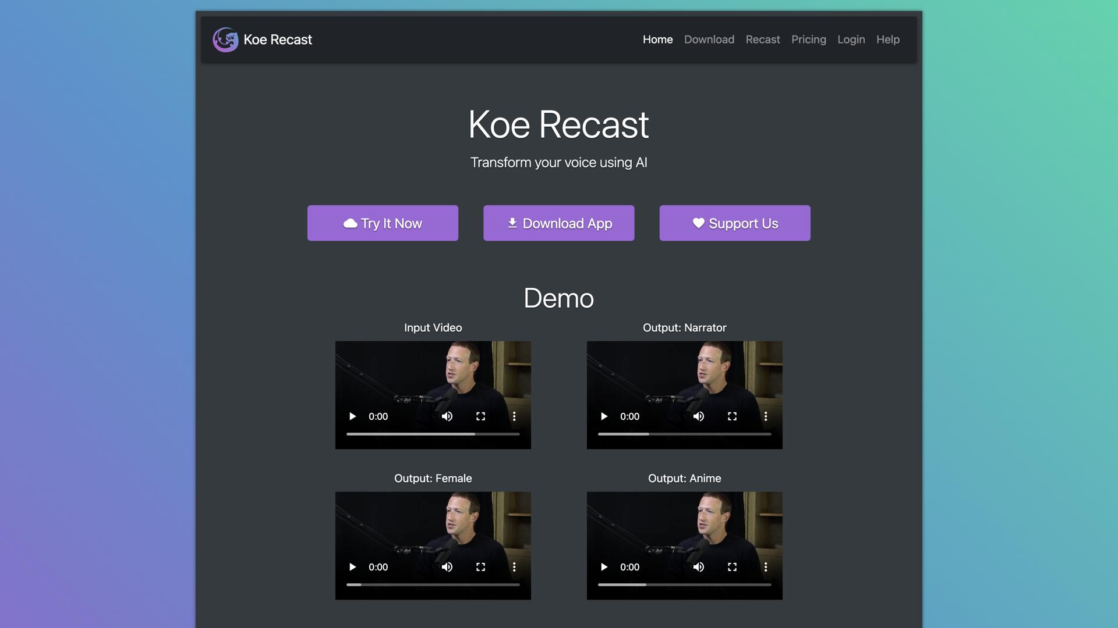
Task: Open the Pricing page
Action: tap(808, 40)
